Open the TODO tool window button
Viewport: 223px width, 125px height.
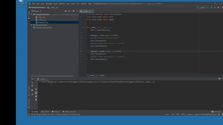[45, 112]
